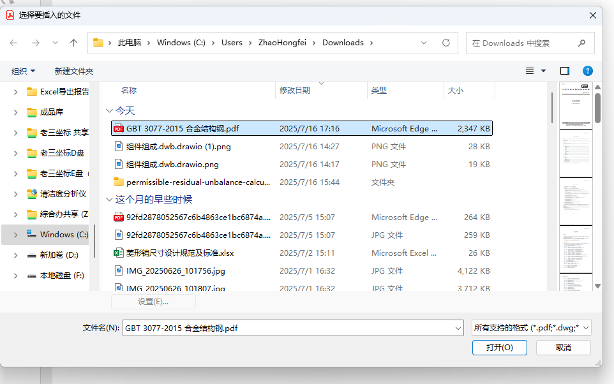Go back using the back arrow
Screen dimensions: 614x384
click(13, 43)
